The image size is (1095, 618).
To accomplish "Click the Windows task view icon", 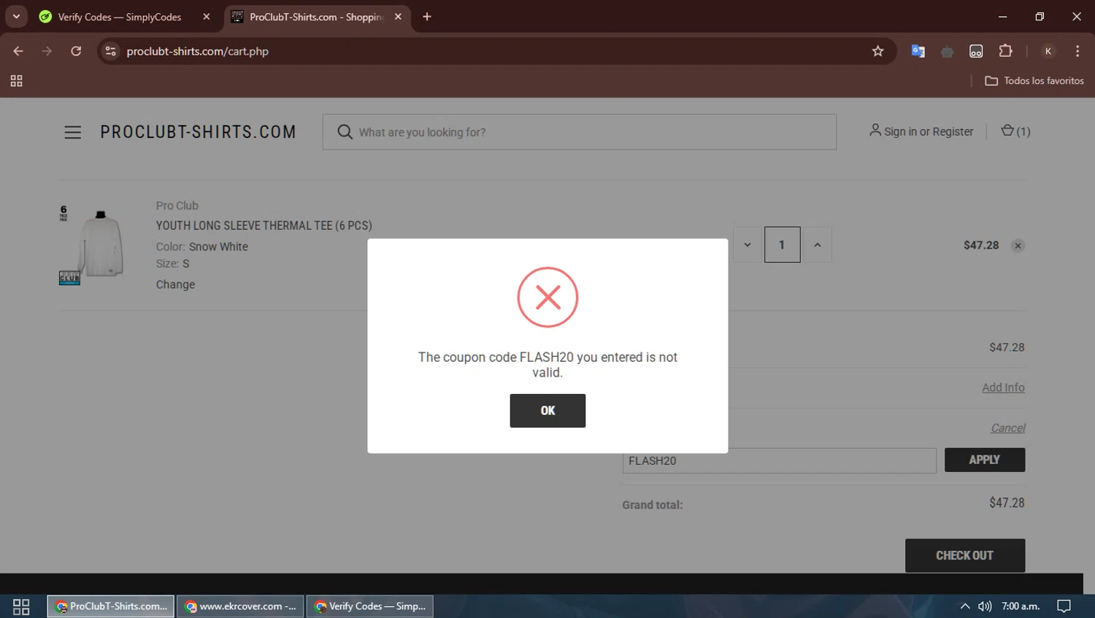I will click(x=21, y=606).
